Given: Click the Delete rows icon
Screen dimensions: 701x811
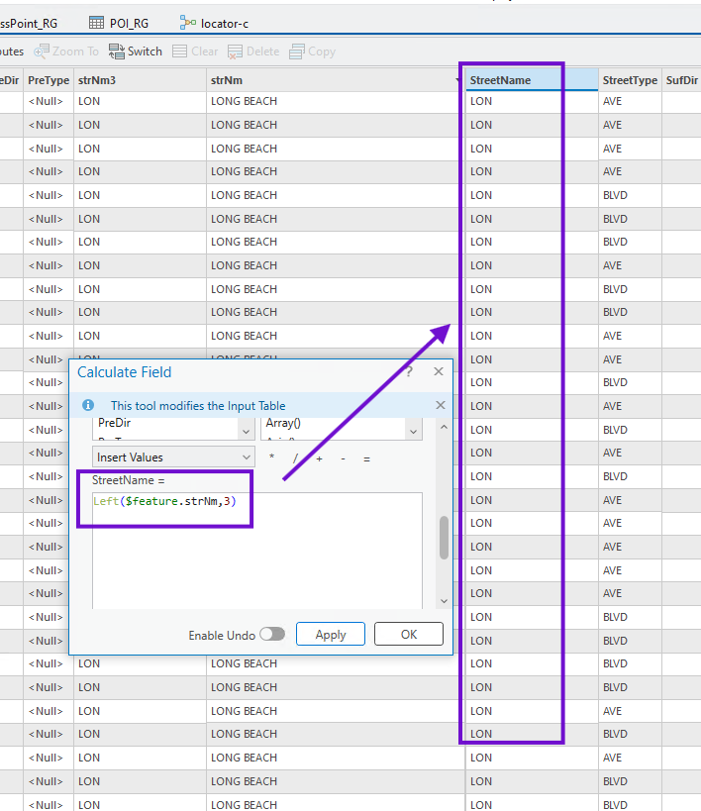Looking at the screenshot, I should [236, 51].
